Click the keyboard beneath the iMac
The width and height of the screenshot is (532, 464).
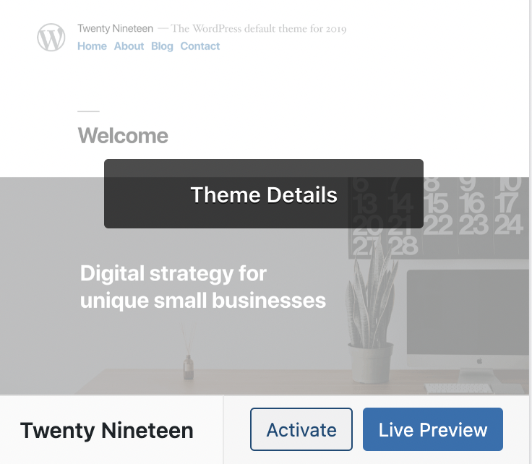pos(459,388)
